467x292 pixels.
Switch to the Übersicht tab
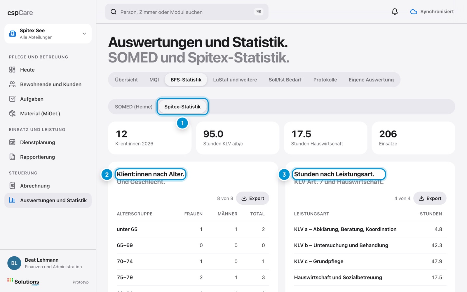pyautogui.click(x=126, y=80)
